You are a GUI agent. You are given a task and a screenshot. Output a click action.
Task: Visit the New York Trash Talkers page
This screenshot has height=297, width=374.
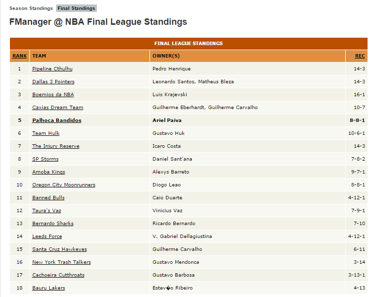tap(62, 262)
